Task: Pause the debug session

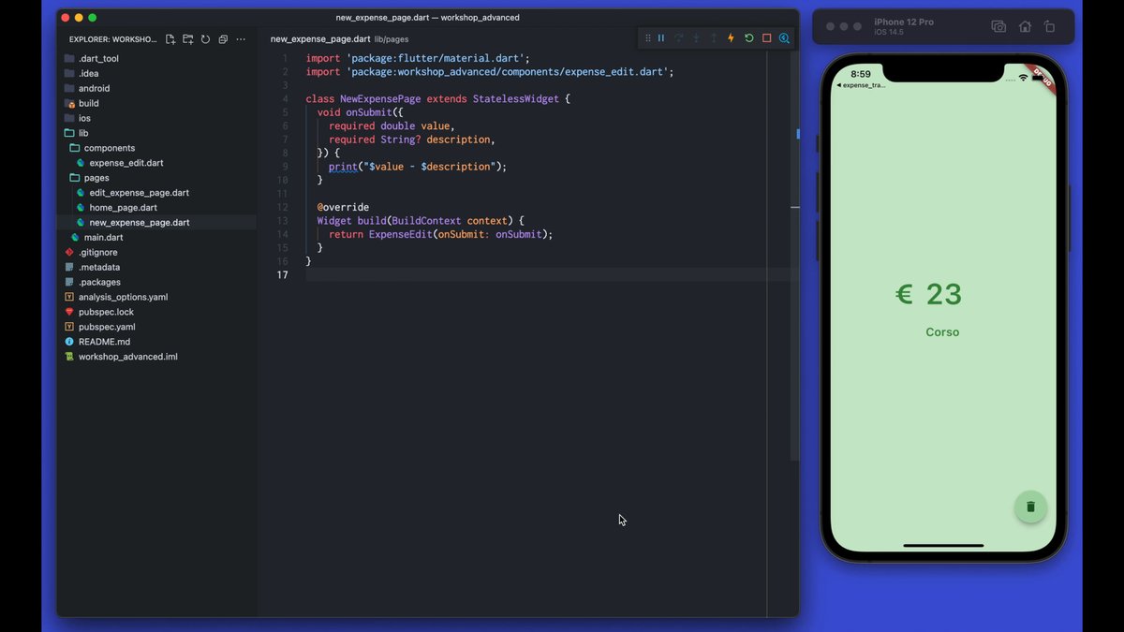Action: click(x=661, y=38)
